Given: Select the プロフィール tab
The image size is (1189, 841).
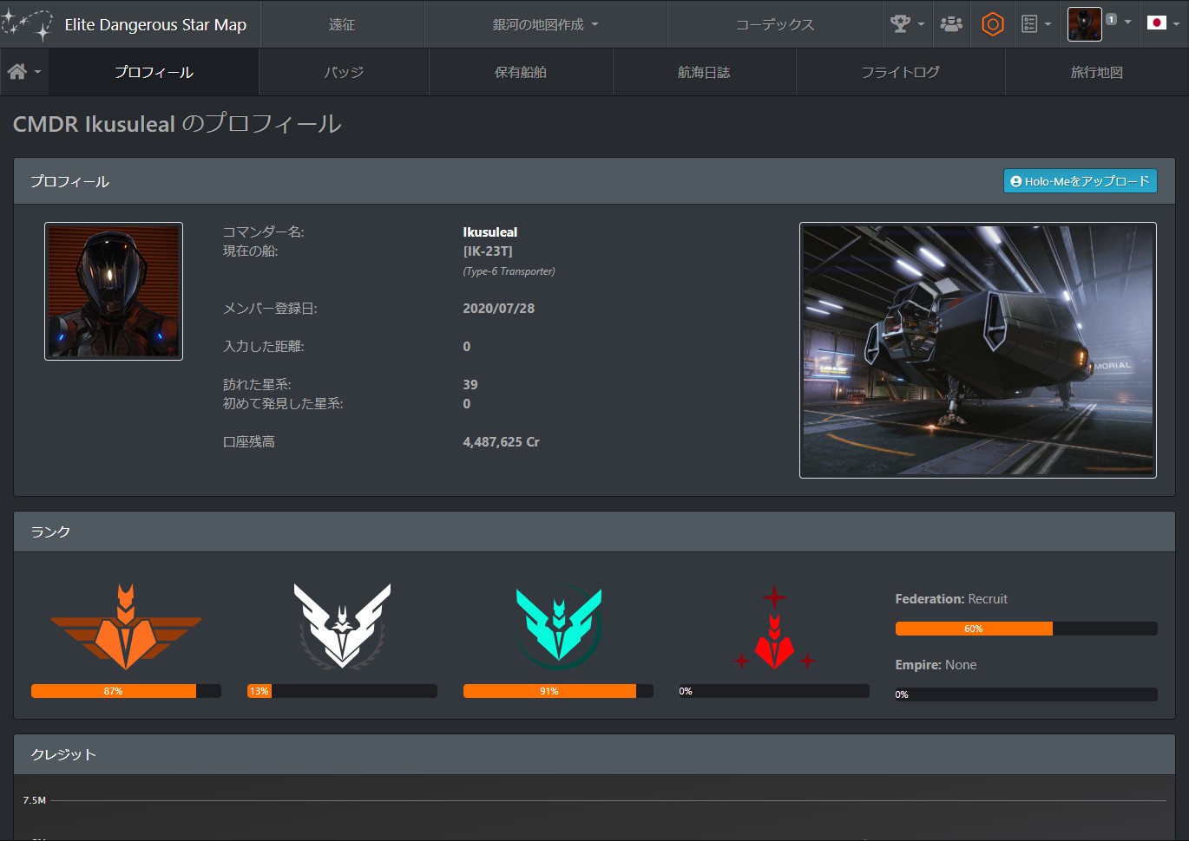Looking at the screenshot, I should (x=154, y=72).
